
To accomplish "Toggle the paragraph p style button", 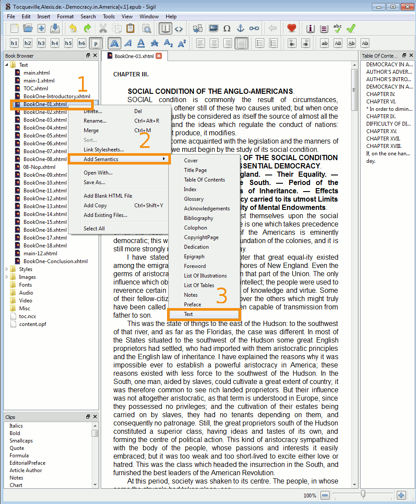I will pos(95,43).
